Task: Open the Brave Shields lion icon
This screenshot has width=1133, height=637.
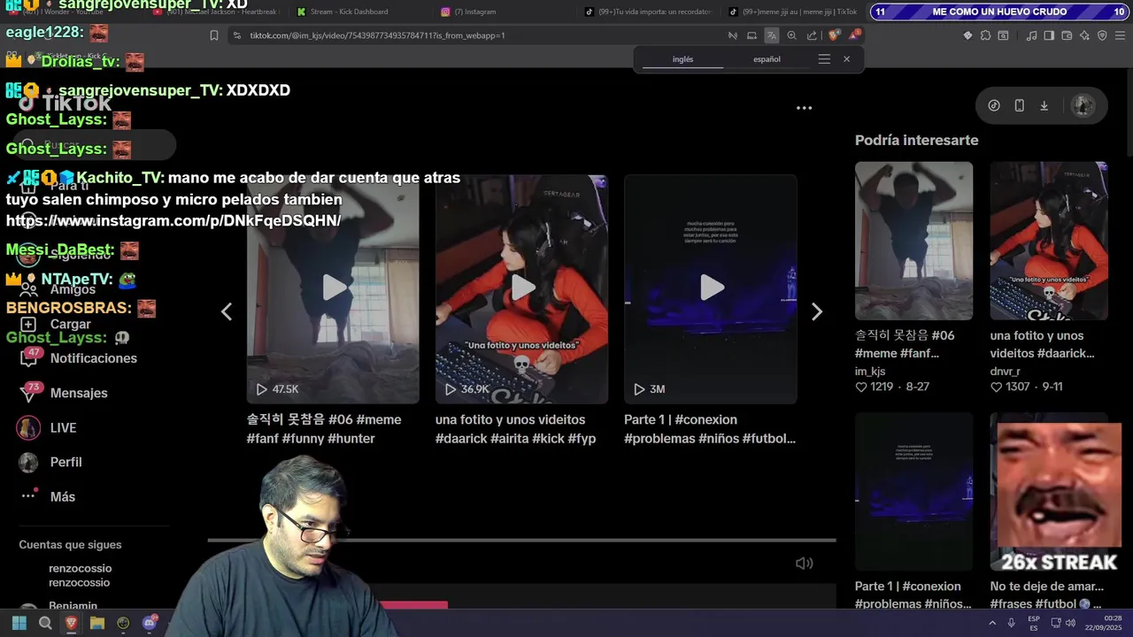Action: (834, 35)
